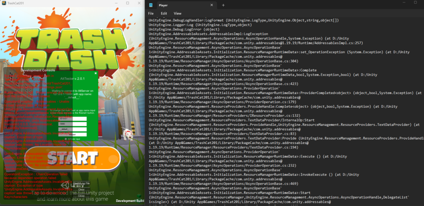Focus the AltTester host field 127.0.0.1
Image resolution: width=424 pixels, height=206 pixels.
[x=72, y=118]
